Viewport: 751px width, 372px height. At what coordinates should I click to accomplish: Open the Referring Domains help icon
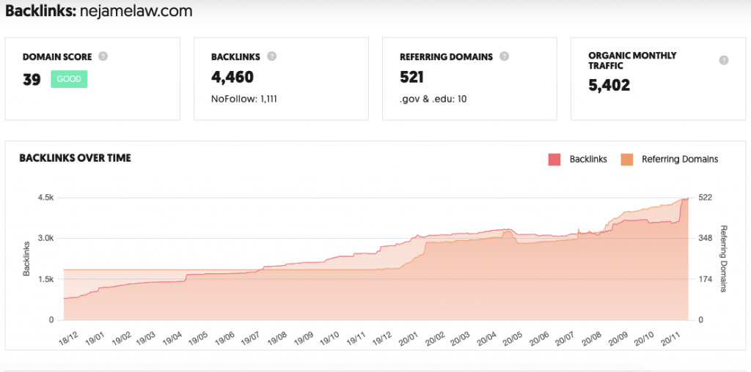coord(504,56)
